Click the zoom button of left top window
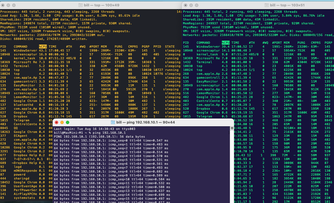The image size is (334, 203). [14, 5]
